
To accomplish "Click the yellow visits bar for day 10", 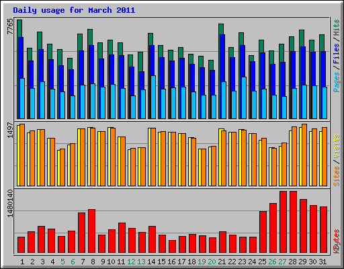I will 109,157.
